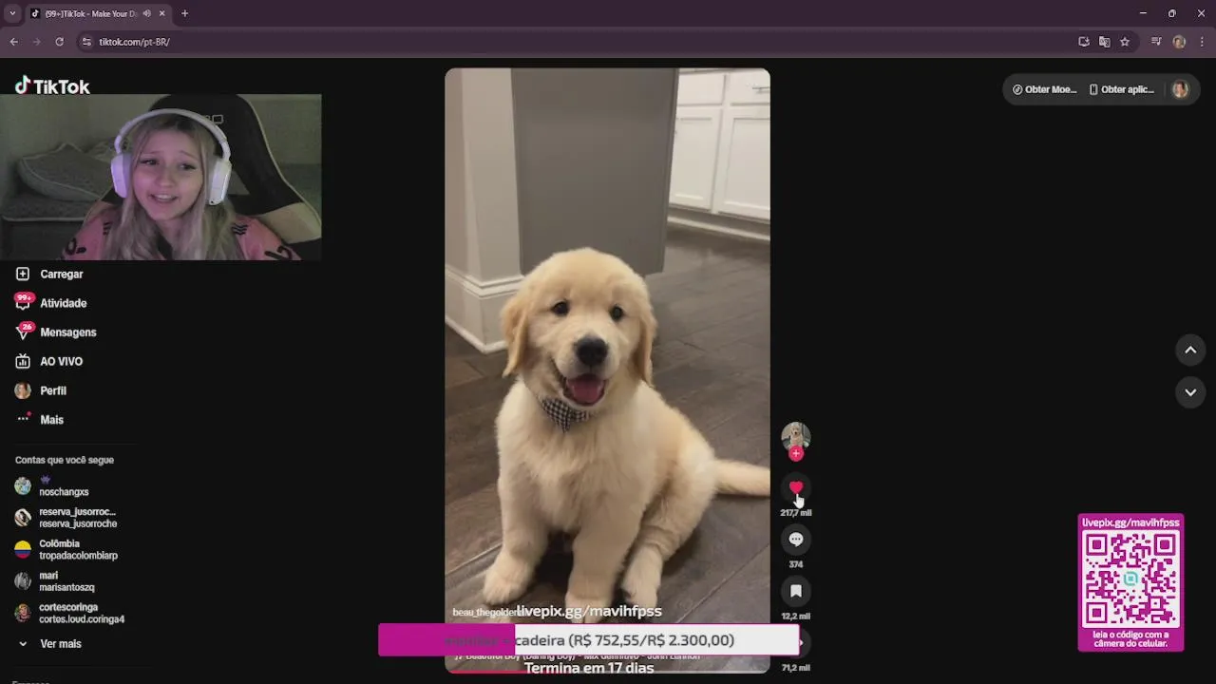Click the Perfil avatar icon in sidebar
The width and height of the screenshot is (1216, 684).
23,390
